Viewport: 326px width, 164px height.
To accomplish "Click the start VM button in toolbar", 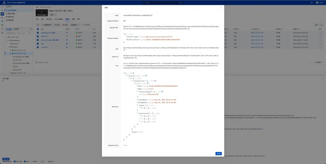I will pyautogui.click(x=57, y=25).
